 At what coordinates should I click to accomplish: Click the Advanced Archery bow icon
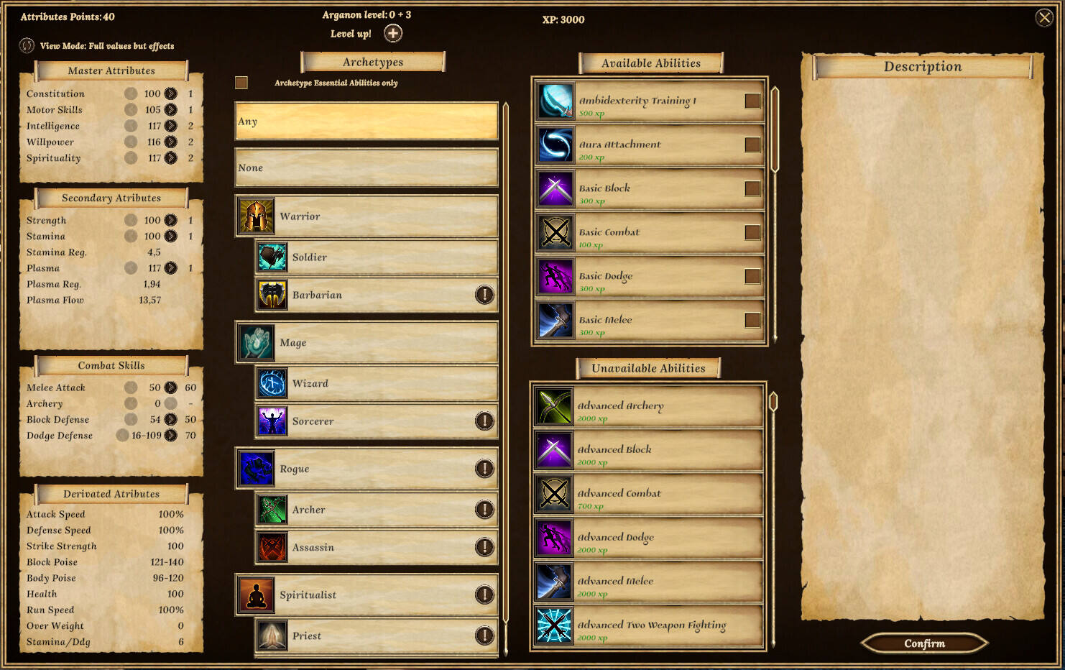click(x=554, y=406)
